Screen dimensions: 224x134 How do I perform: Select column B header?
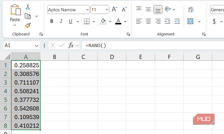tap(55, 57)
